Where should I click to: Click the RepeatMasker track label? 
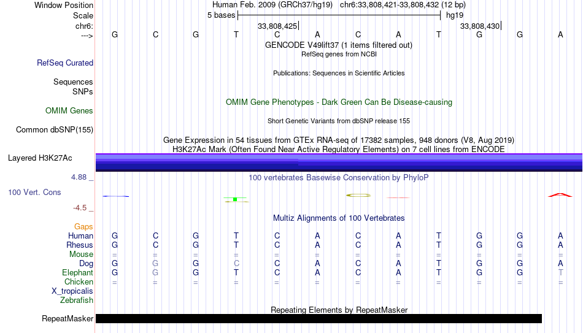tap(68, 318)
